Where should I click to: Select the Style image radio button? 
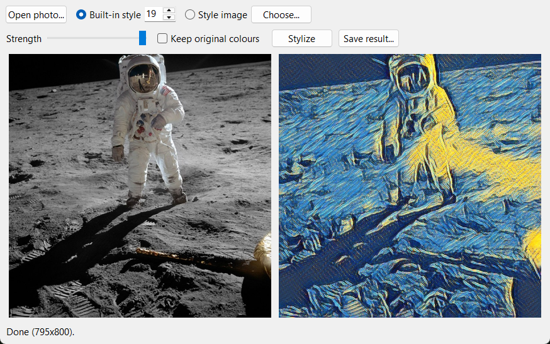pos(190,14)
